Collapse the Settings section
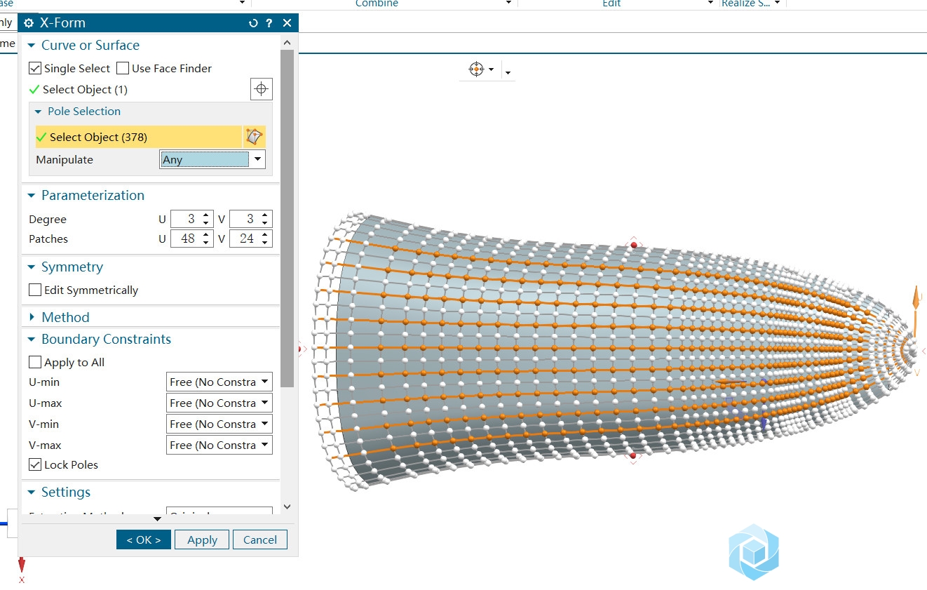This screenshot has width=927, height=590. pyautogui.click(x=32, y=492)
